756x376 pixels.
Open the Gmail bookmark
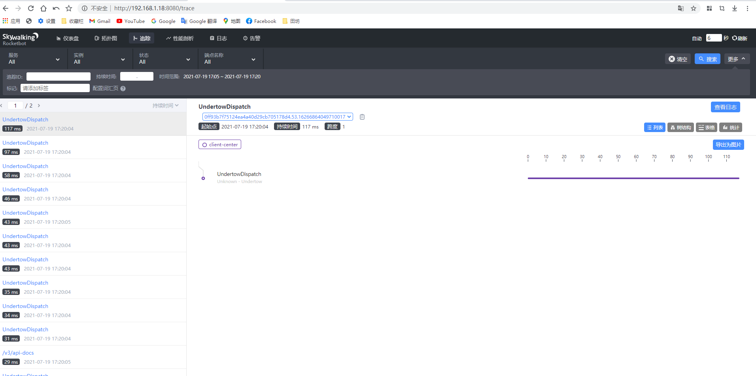pos(100,21)
